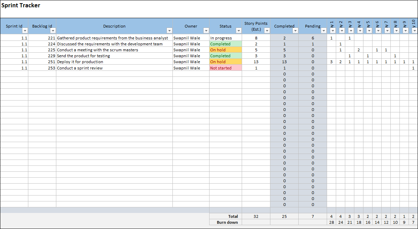The image size is (418, 229).
Task: Click the Backlog Id column filter icon
Action: coord(53,31)
